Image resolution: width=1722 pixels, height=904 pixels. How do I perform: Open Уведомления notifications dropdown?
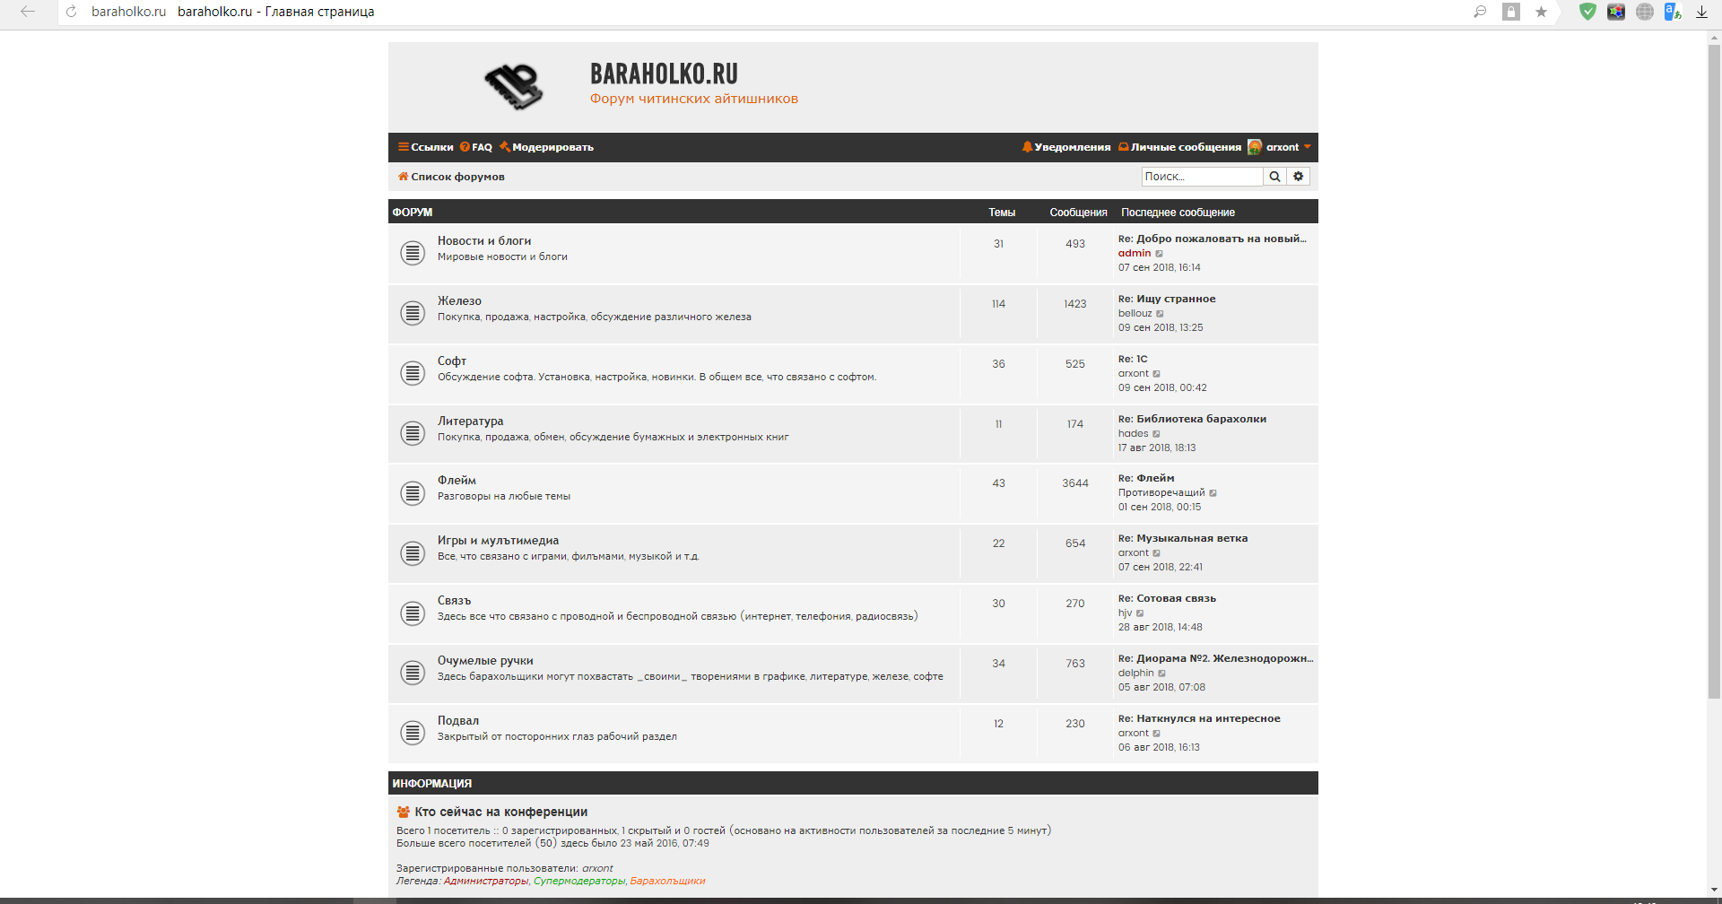[x=1066, y=147]
